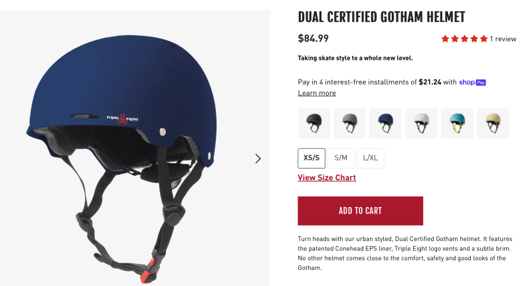Pick the navy blue helmet color option
The image size is (530, 286).
click(x=385, y=123)
